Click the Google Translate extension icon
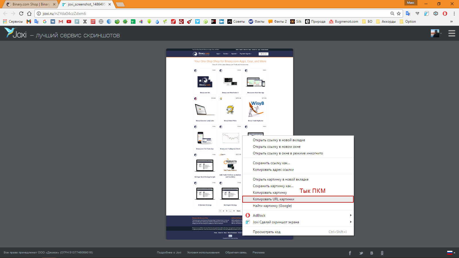Viewport: 459px width, 258px height. tap(408, 13)
